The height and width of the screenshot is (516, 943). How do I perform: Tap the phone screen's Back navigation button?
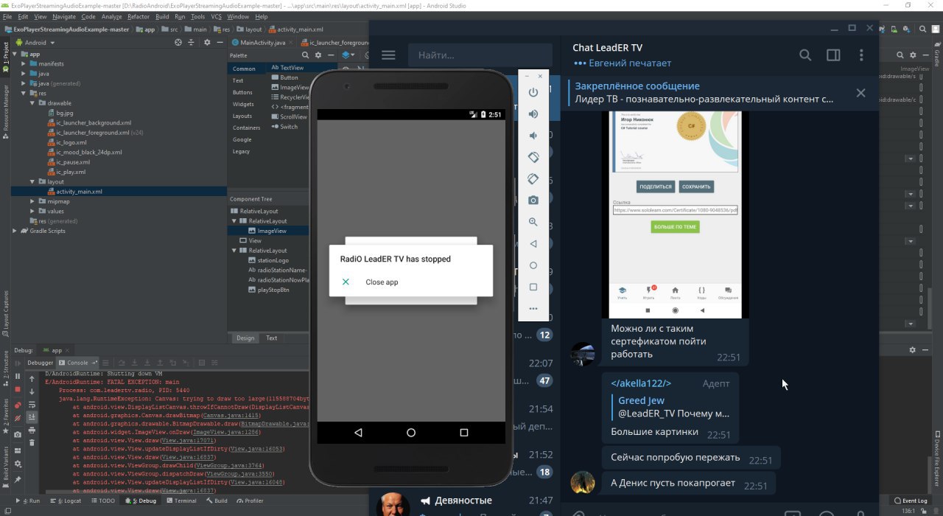tap(358, 433)
